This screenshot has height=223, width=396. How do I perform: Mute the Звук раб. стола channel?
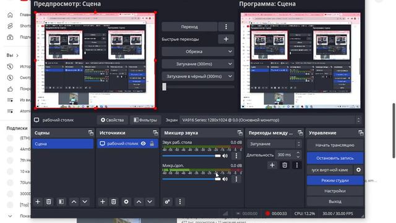pos(225,155)
